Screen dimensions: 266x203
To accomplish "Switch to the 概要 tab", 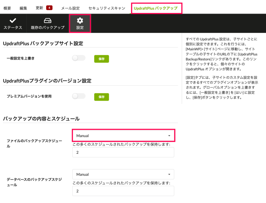I will pos(7,8).
